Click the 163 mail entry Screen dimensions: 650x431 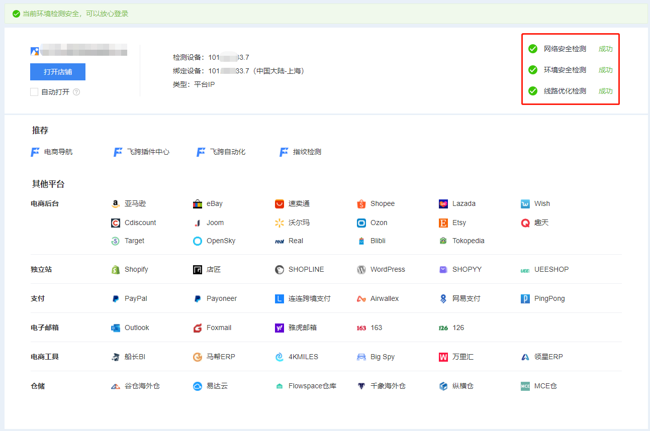[369, 328]
